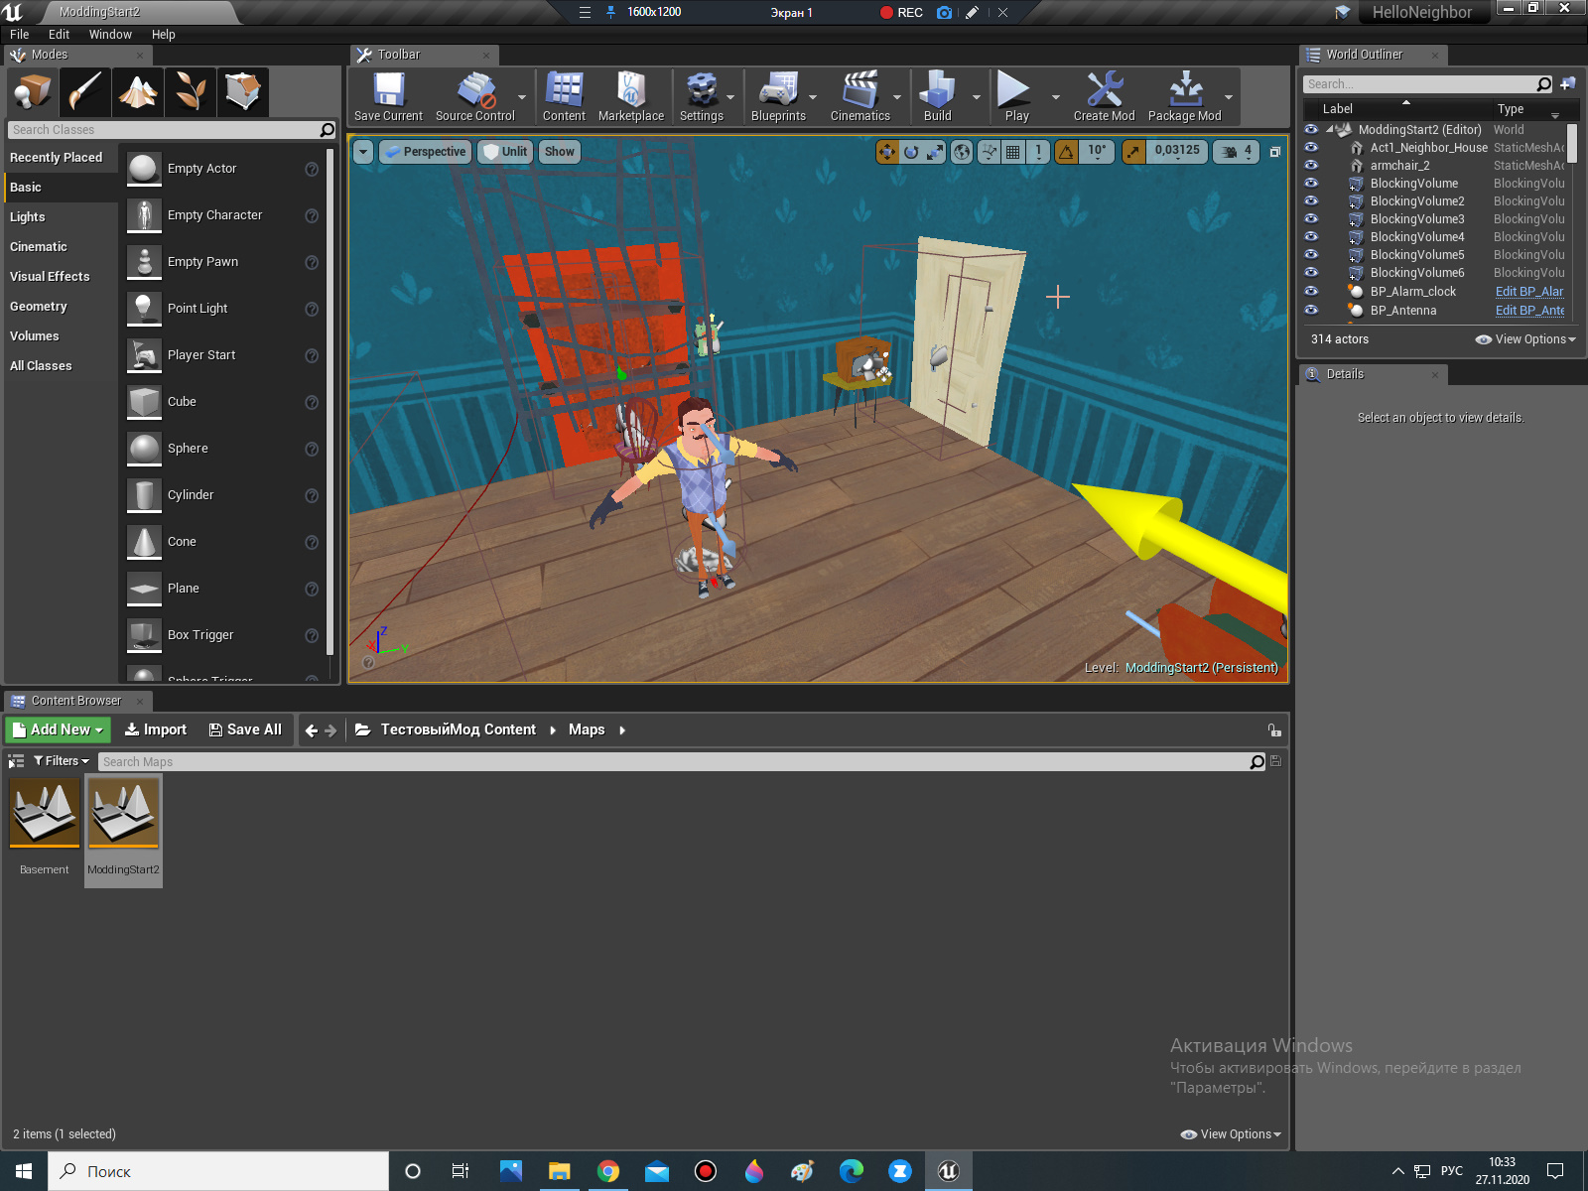Viewport: 1588px width, 1191px height.
Task: Open grid snap value 1 dropdown
Action: coord(1038,152)
